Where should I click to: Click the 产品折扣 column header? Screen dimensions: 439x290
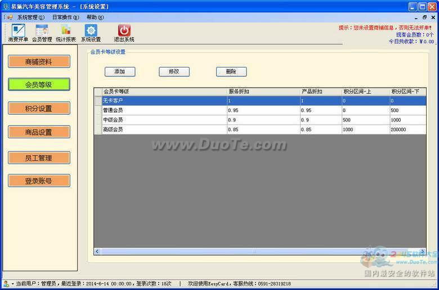pos(321,92)
